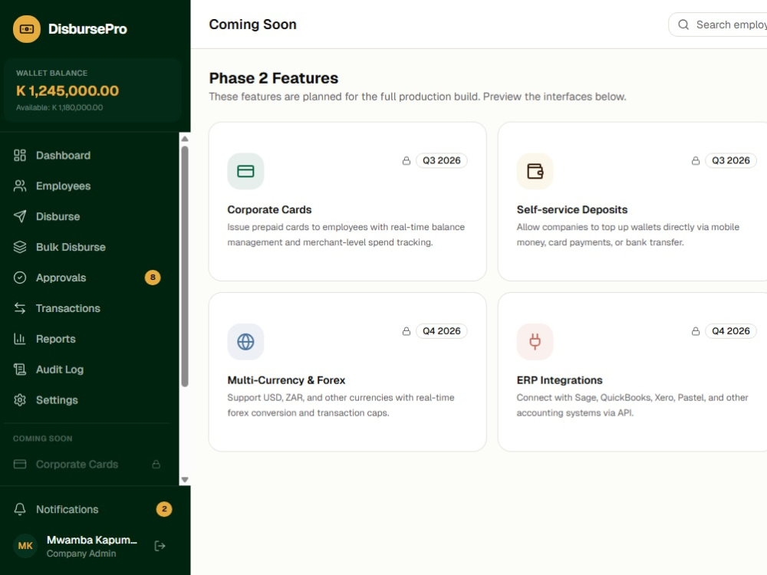This screenshot has height=575, width=767.
Task: Click the sidebar scroll up arrow
Action: (x=185, y=139)
